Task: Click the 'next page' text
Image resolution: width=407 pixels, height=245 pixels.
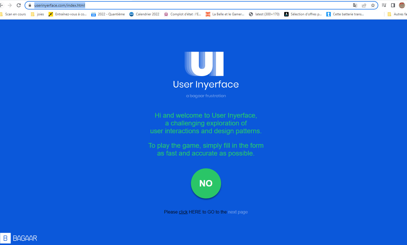Action: tap(238, 212)
